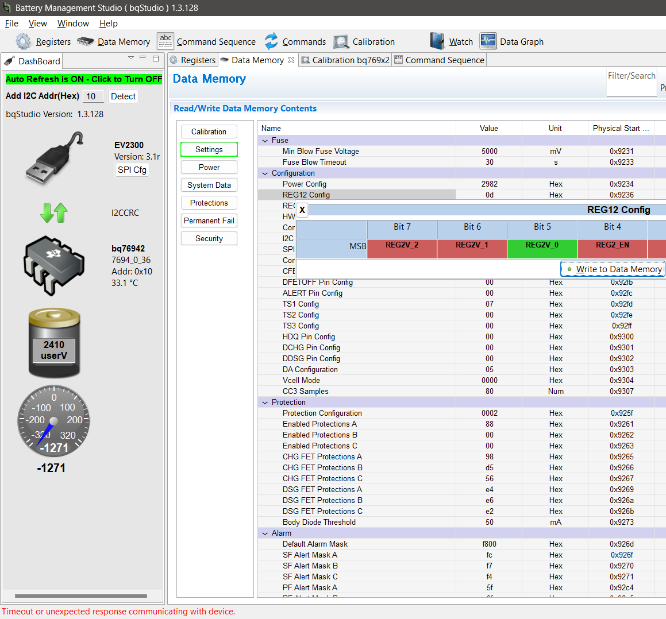Image resolution: width=666 pixels, height=619 pixels.
Task: Open Calibration magnifier toolbar icon
Action: (341, 41)
